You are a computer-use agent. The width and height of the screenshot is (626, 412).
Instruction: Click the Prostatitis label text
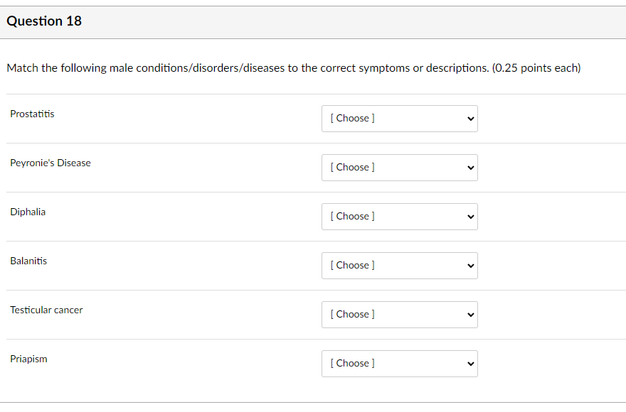pos(32,114)
